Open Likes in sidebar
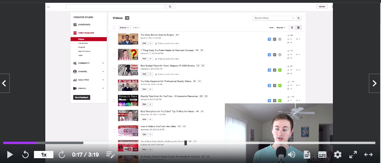 tap(80, 55)
